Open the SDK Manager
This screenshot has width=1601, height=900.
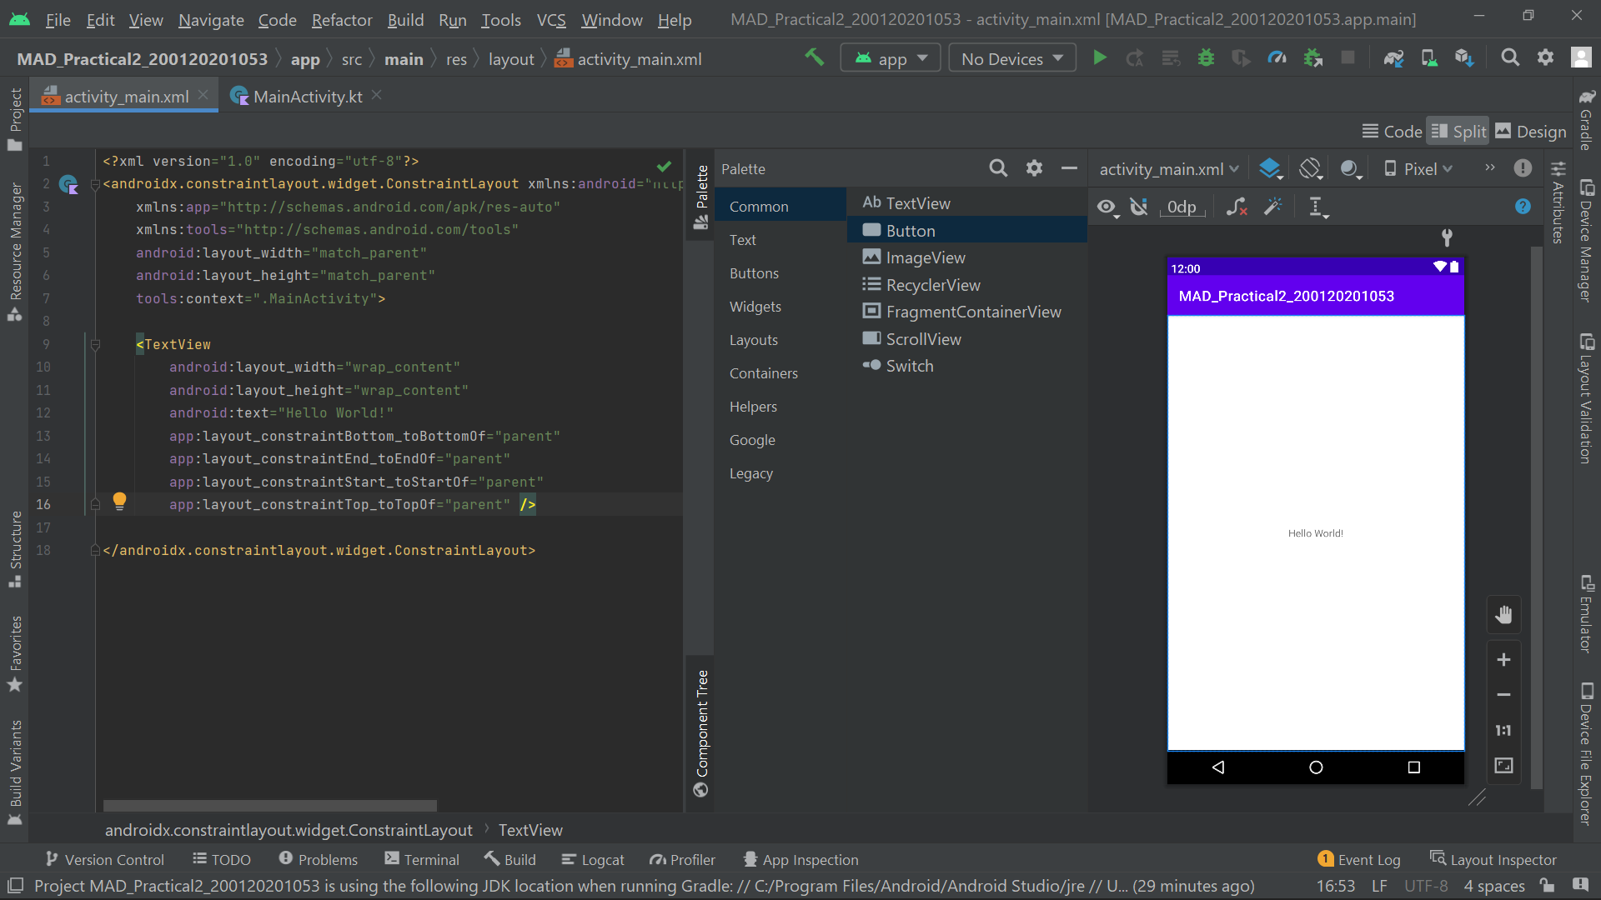pos(1464,57)
